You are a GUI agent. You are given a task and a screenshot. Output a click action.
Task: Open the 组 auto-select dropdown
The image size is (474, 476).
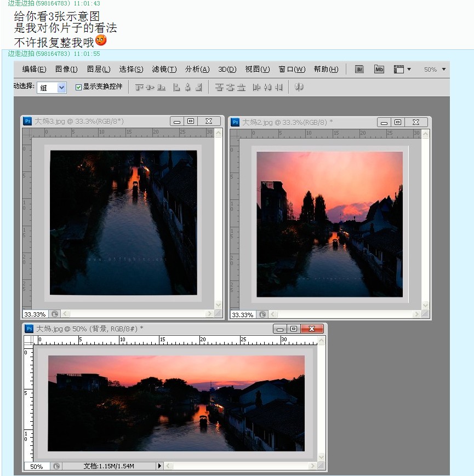click(x=52, y=88)
